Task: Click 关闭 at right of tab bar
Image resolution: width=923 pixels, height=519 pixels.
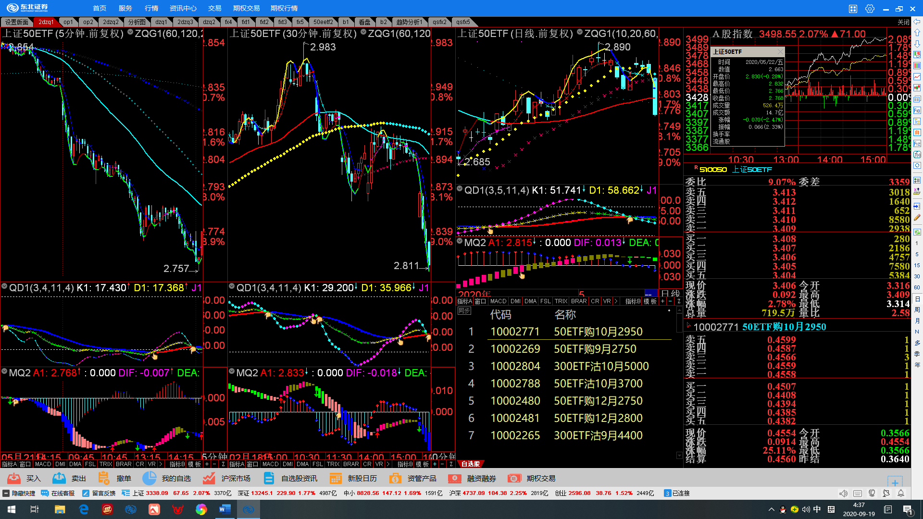Action: [x=903, y=22]
